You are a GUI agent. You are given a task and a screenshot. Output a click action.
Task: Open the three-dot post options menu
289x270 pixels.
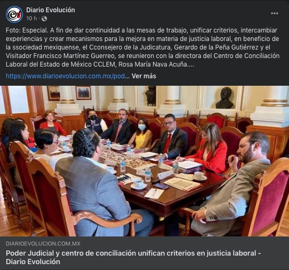coord(275,13)
